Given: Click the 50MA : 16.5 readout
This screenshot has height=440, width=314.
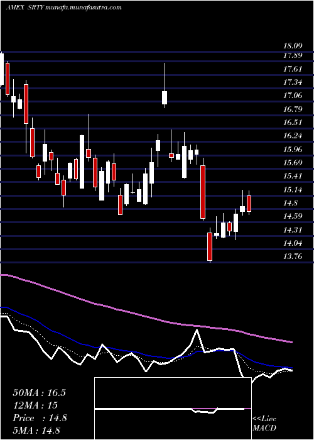Looking at the screenshot, I should point(39,393).
